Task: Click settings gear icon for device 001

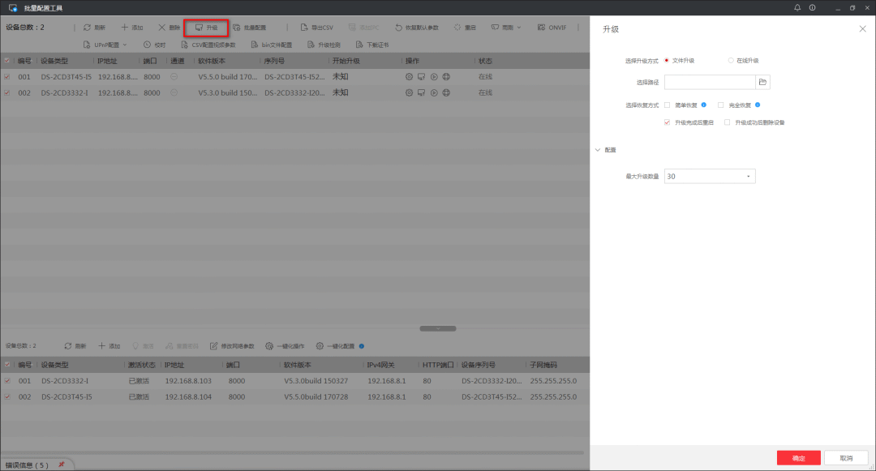Action: click(409, 76)
